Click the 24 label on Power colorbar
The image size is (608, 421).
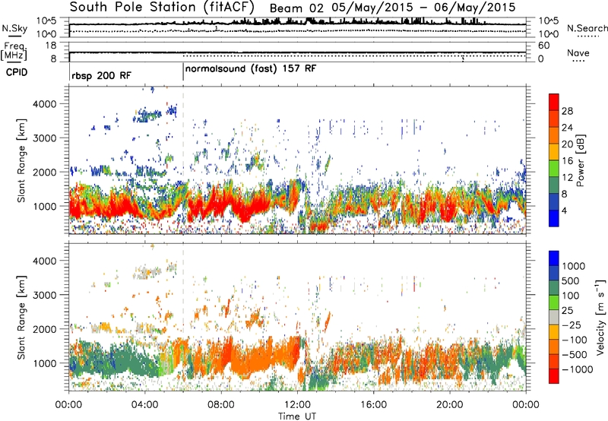(567, 128)
